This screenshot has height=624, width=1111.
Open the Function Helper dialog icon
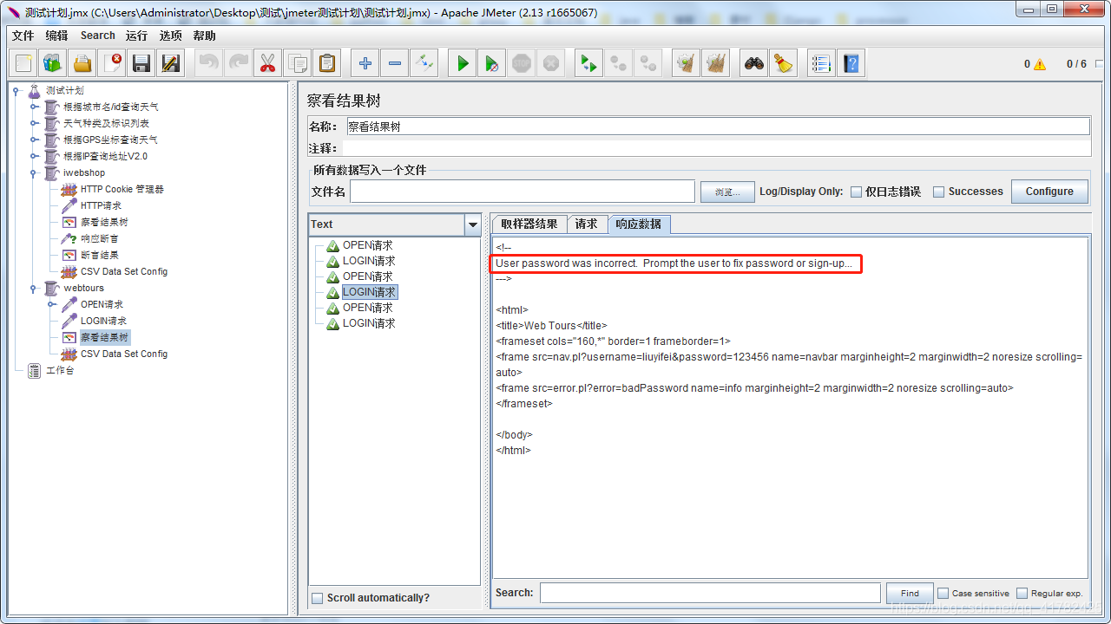pos(821,63)
